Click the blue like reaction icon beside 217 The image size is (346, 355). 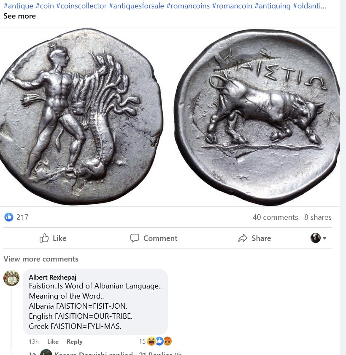click(9, 217)
